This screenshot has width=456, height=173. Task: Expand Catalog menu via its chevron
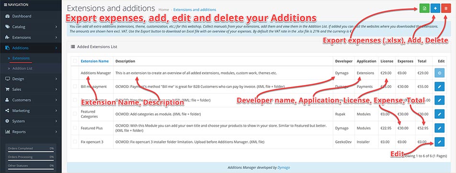tap(56, 27)
